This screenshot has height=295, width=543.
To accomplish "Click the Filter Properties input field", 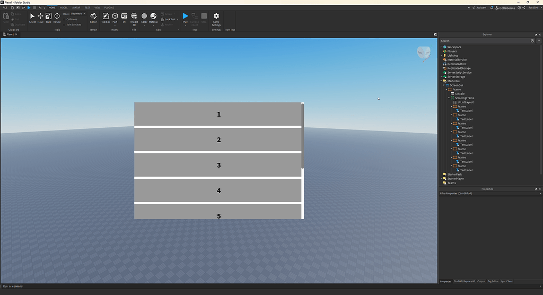I will [488, 194].
